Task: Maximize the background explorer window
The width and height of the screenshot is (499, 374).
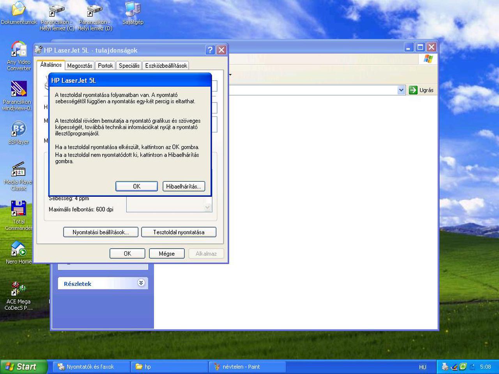Action: (x=420, y=47)
